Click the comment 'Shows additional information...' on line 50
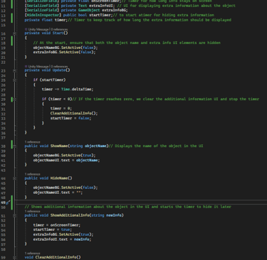The width and height of the screenshot is (267, 260). click(x=127, y=207)
